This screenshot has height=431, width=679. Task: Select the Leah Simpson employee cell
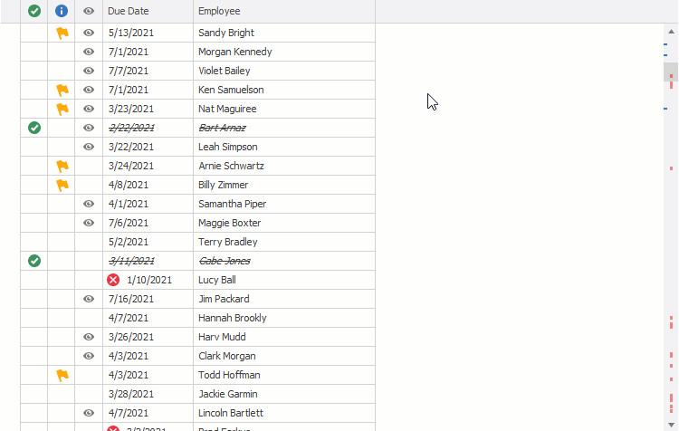283,147
